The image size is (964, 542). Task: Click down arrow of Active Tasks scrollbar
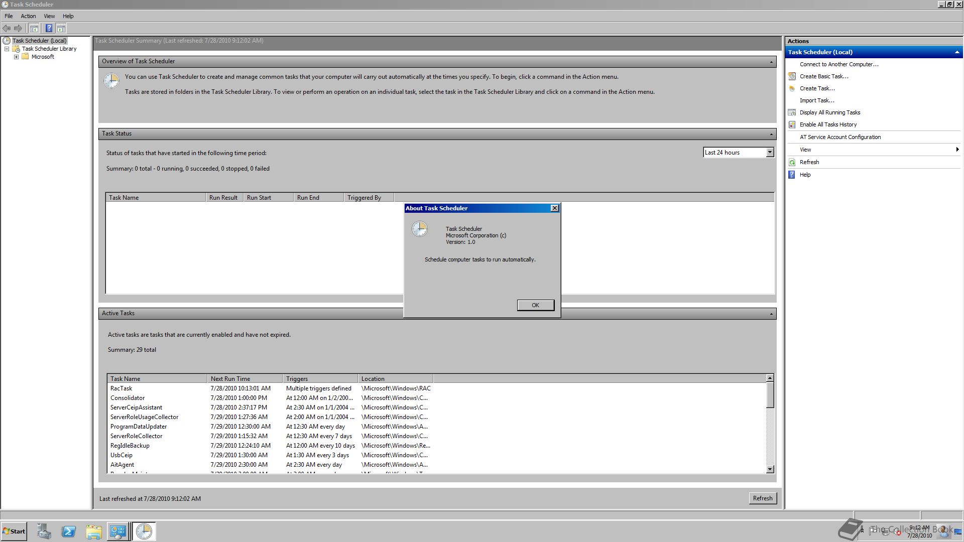coord(770,469)
